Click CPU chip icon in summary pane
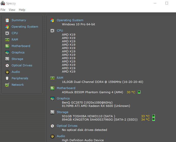The width and height of the screenshot is (176, 142). point(52,31)
